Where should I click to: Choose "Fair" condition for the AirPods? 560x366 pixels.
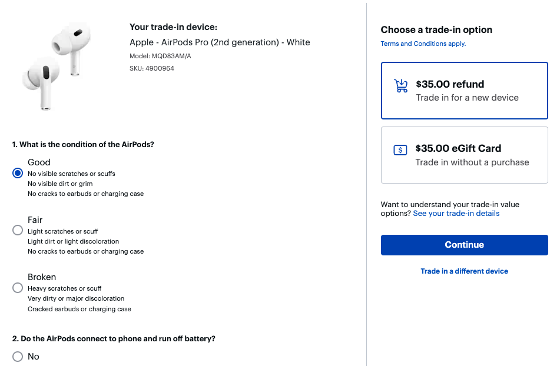(x=17, y=230)
